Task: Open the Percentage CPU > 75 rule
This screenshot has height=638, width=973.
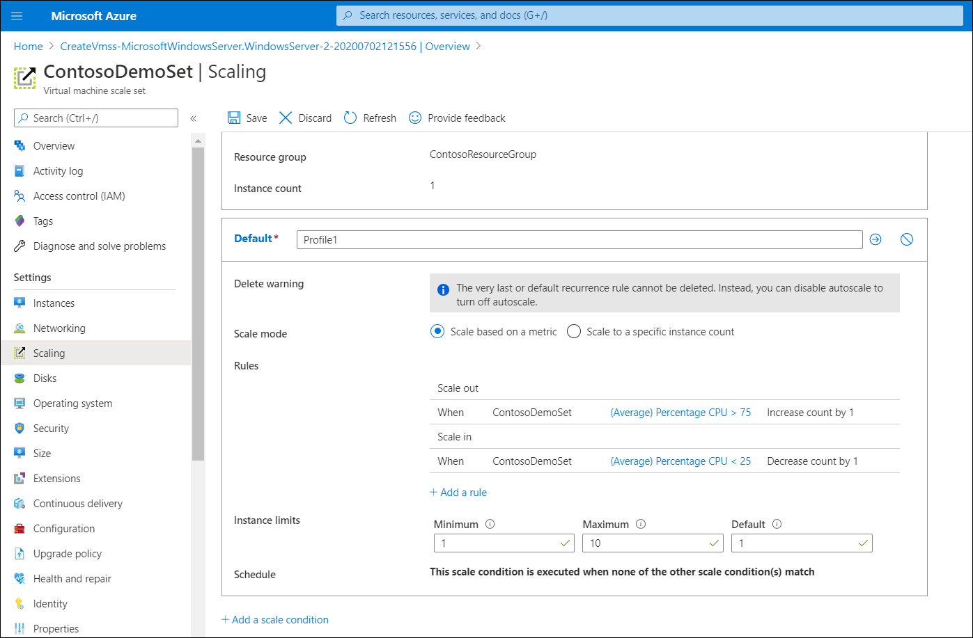Action: 680,412
